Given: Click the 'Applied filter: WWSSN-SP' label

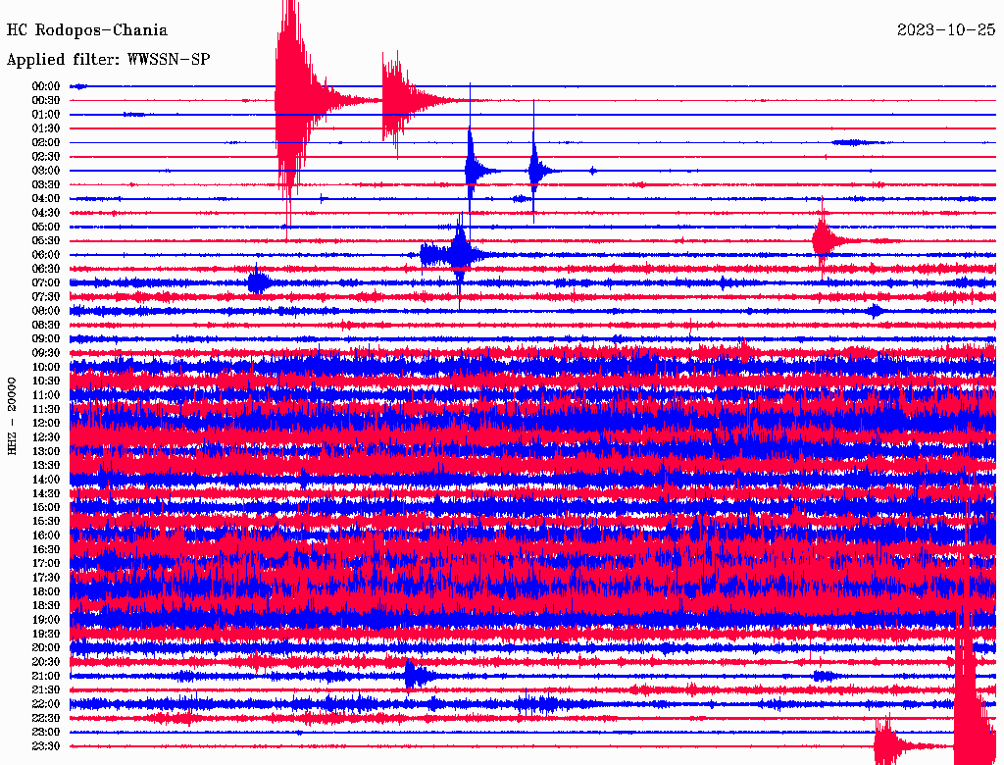Looking at the screenshot, I should [x=108, y=60].
